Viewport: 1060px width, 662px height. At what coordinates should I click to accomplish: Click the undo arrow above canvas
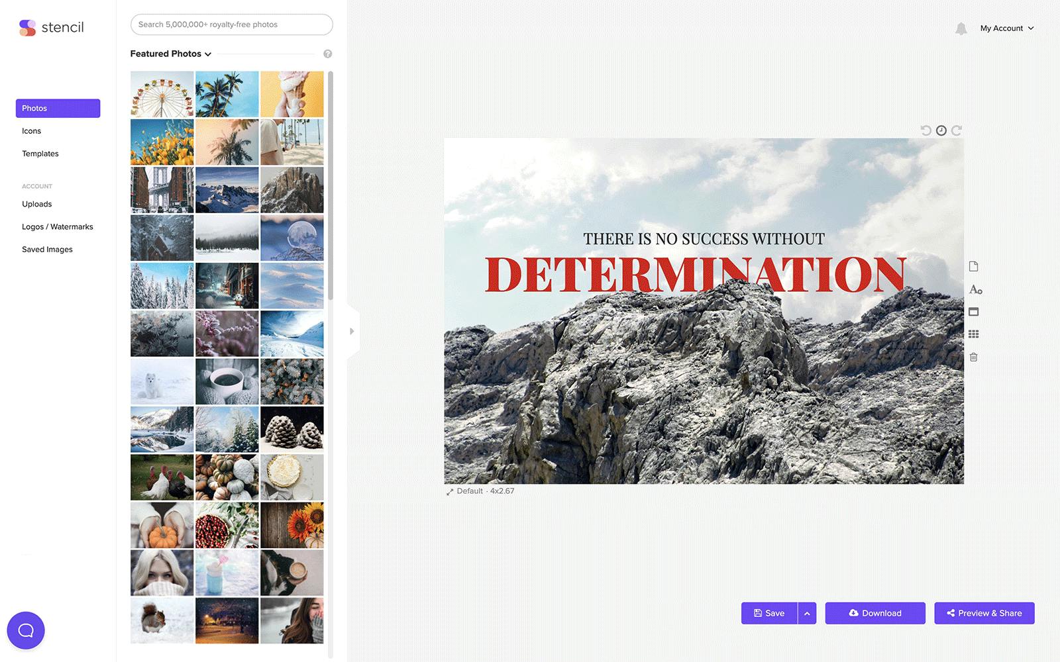pyautogui.click(x=926, y=130)
